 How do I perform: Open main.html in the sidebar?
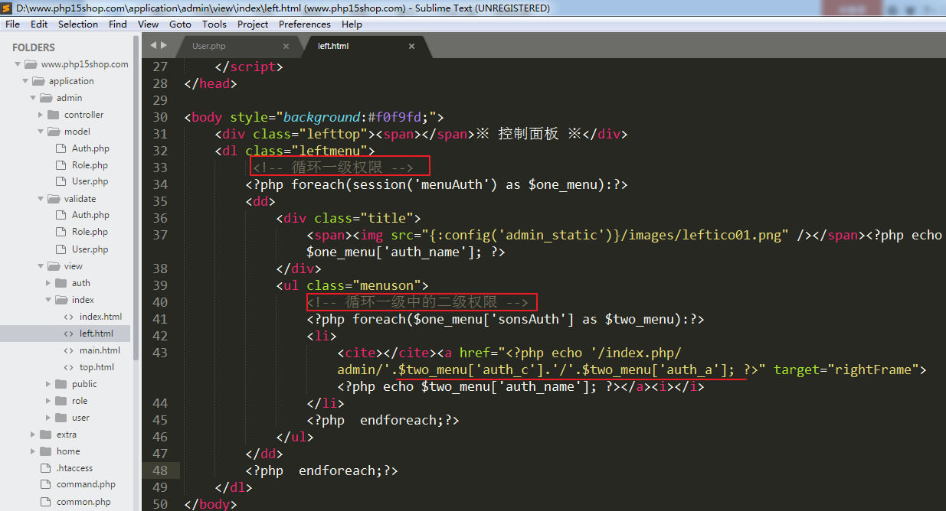pyautogui.click(x=100, y=350)
